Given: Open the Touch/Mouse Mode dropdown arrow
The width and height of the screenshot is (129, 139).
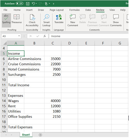Looking at the screenshot, I should [x=49, y=4].
